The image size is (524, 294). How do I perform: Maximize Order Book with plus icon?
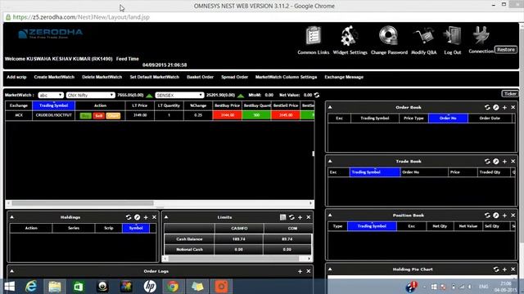click(504, 107)
